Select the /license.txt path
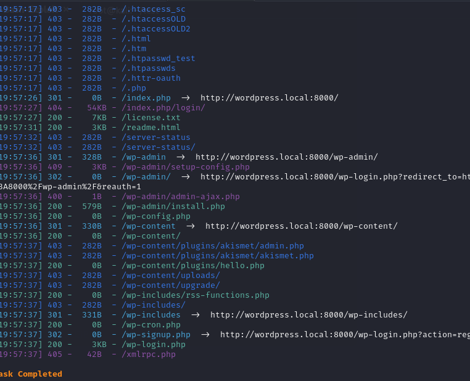Image resolution: width=470 pixels, height=381 pixels. 151,118
